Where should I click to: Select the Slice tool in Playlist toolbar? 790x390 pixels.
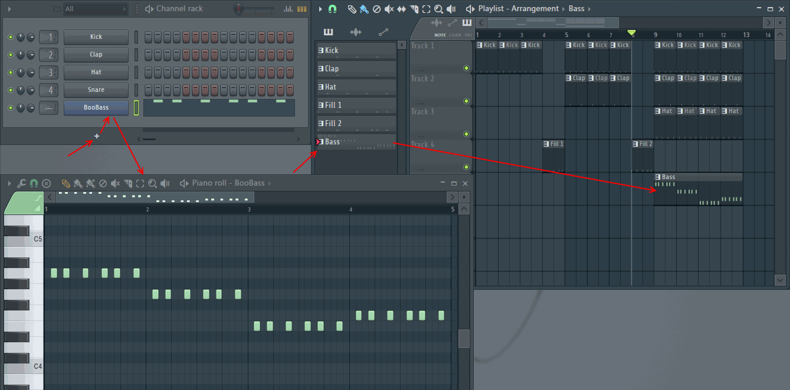(x=414, y=9)
